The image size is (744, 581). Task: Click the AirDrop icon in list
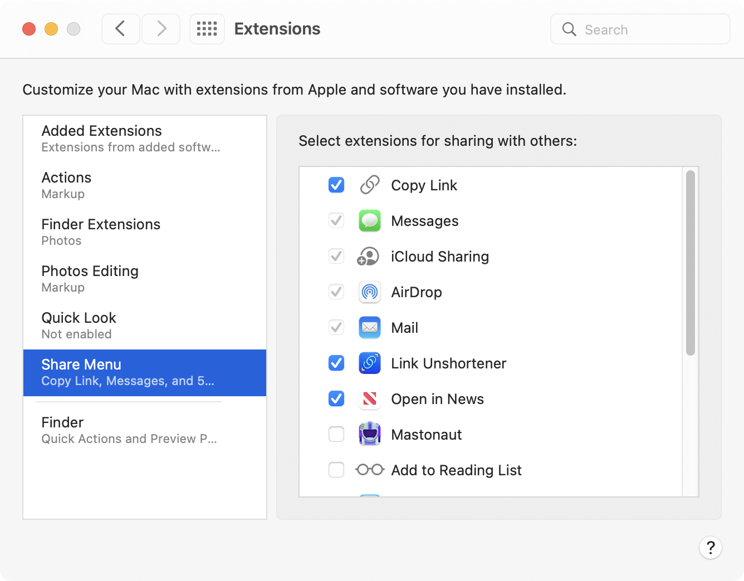click(x=370, y=292)
